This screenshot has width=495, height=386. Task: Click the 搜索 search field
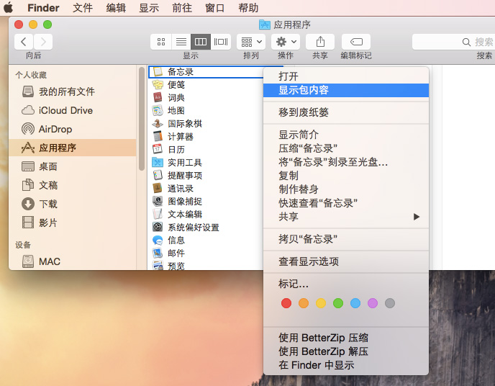coord(453,42)
